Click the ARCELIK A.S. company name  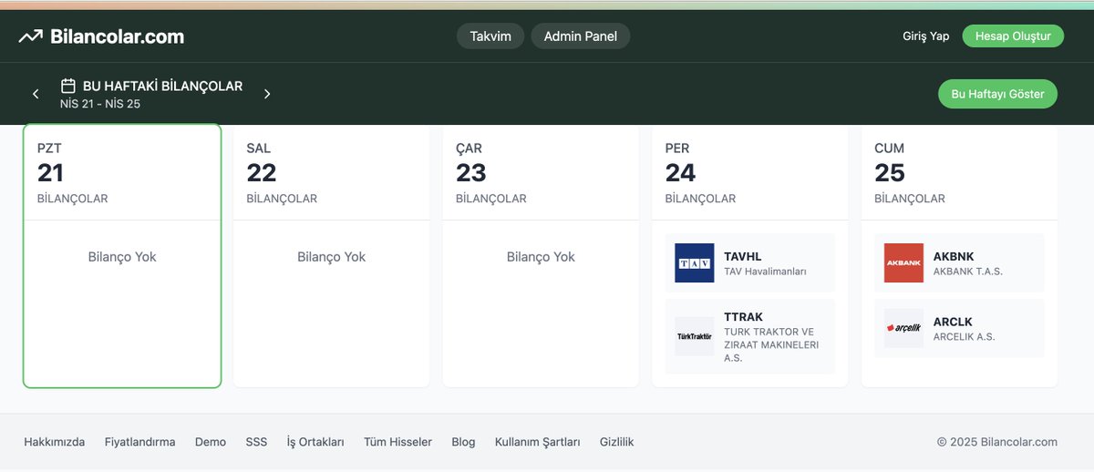(x=965, y=336)
